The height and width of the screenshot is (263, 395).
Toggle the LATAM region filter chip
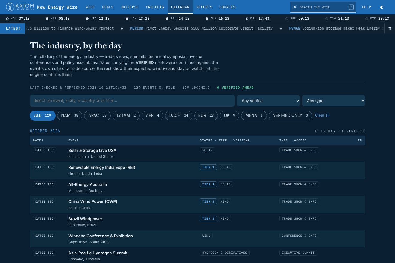point(126,116)
